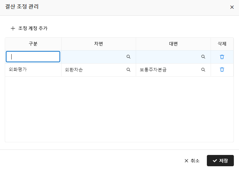Cancel with the 취소 button

[192, 161]
